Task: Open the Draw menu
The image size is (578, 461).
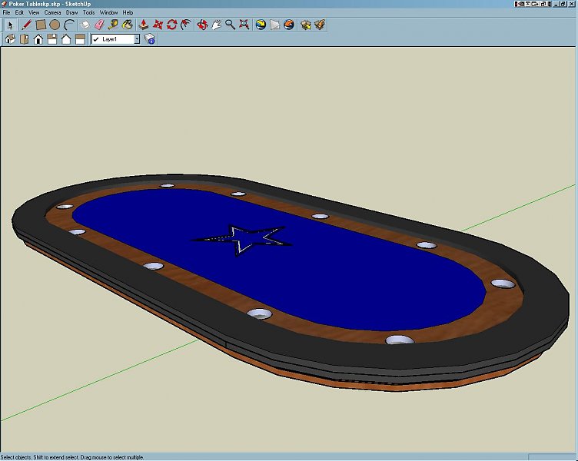Action: pos(72,12)
